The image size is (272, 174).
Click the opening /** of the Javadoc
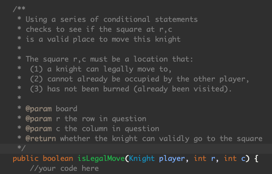19,9
